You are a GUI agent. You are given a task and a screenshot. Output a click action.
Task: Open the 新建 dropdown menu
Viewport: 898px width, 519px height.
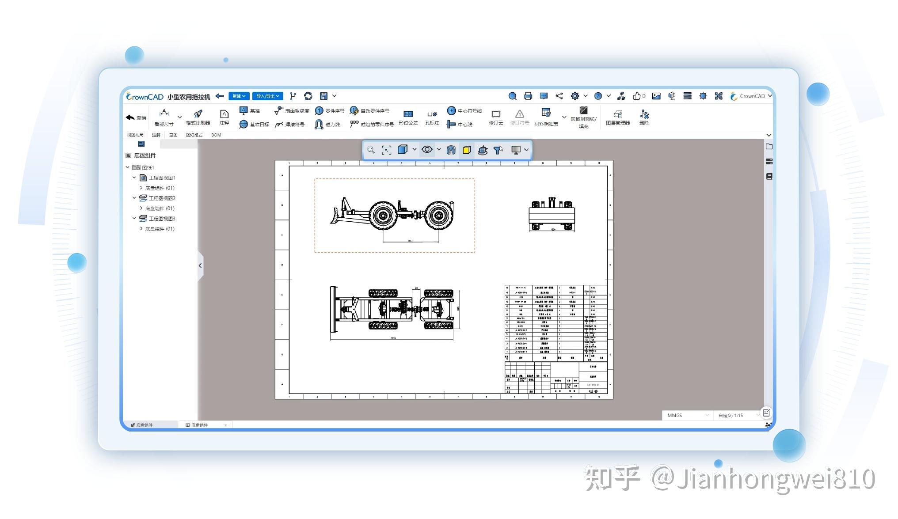point(238,96)
